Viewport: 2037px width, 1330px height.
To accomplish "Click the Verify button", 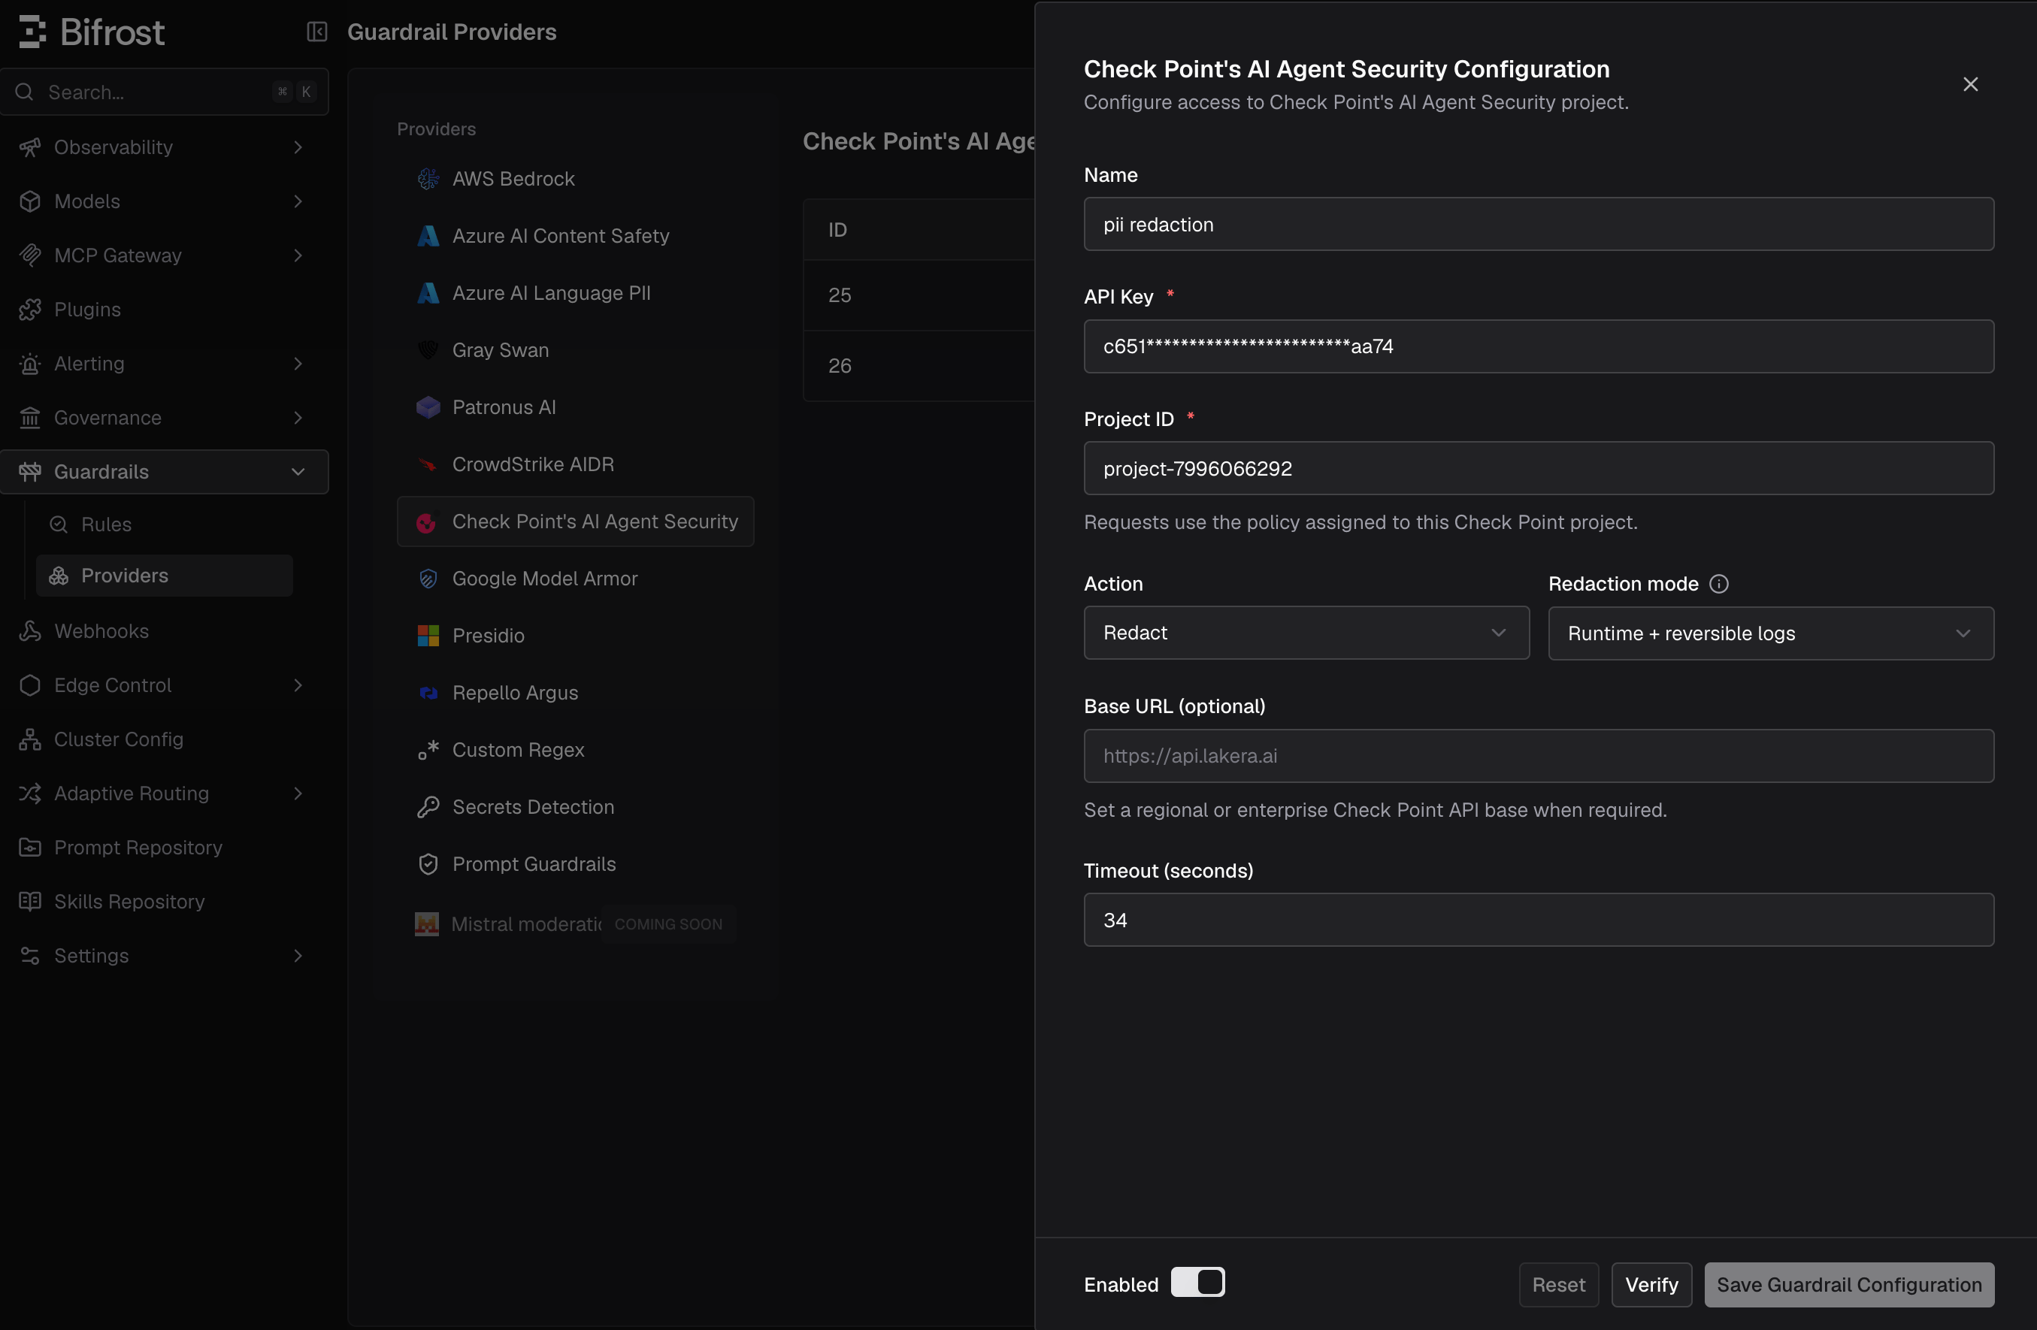I will (x=1651, y=1285).
